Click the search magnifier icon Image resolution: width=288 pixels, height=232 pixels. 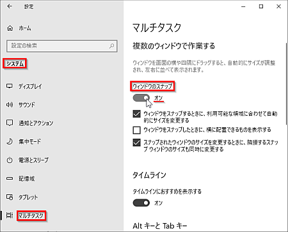(x=111, y=46)
